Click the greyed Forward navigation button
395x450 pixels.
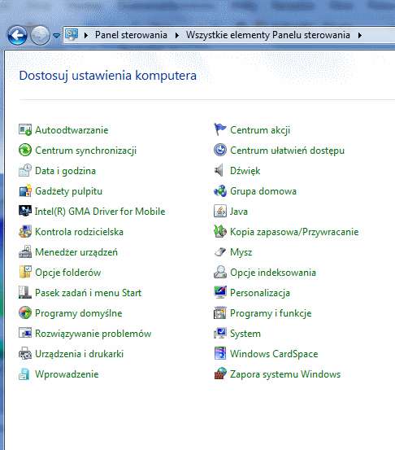[x=40, y=35]
